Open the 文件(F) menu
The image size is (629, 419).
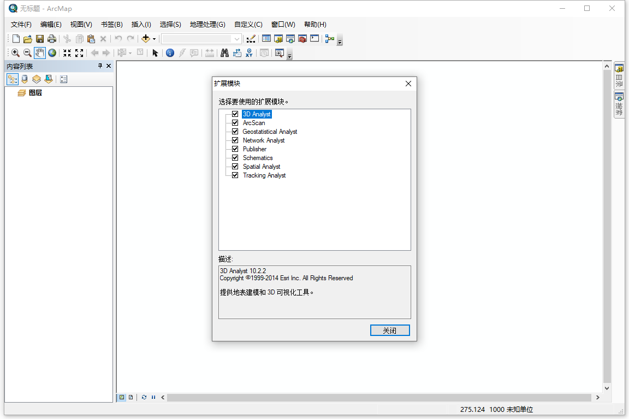pos(21,25)
